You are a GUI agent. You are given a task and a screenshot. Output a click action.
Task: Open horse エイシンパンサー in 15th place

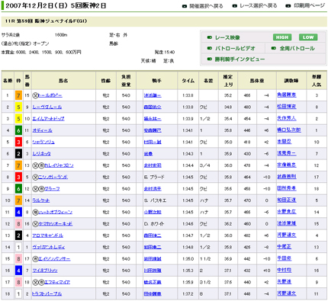pos(54,259)
